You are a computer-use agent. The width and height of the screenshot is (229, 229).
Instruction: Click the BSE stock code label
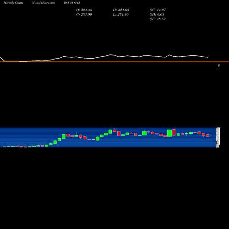click(x=72, y=3)
